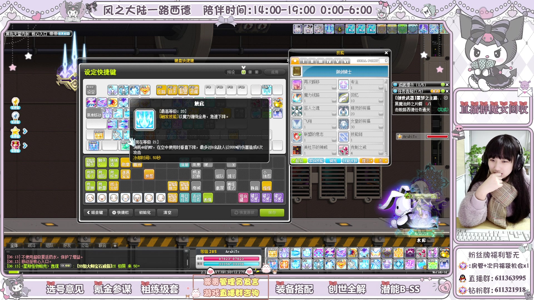Image resolution: width=534 pixels, height=300 pixels.
Task: Pick the 截屏 function icon
Action: coord(220,186)
